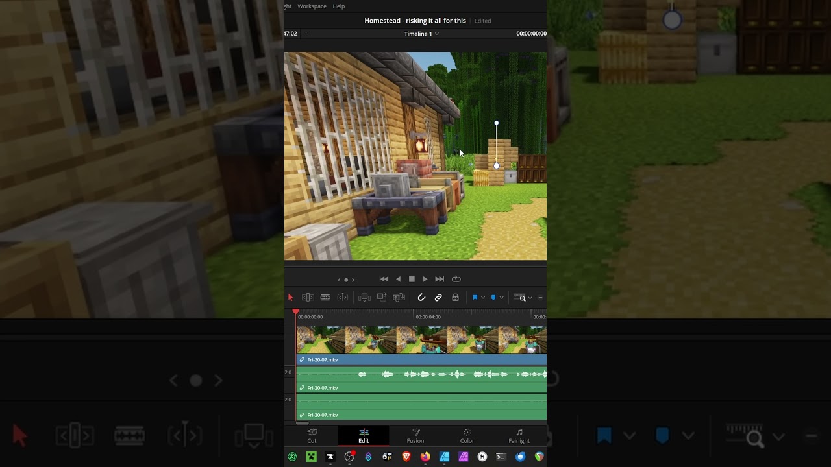Viewport: 831px width, 467px height.
Task: Jump to last frame with skip-forward button
Action: 440,279
